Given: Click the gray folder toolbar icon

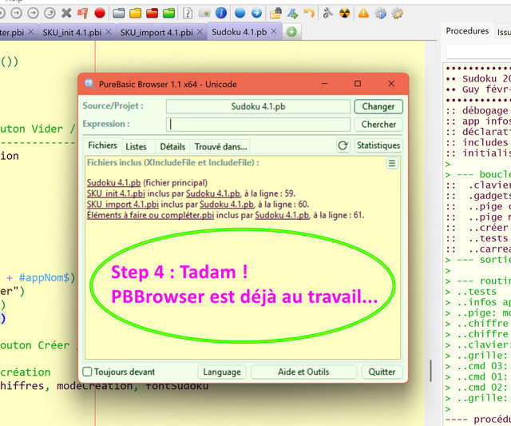Looking at the screenshot, I should coord(119,13).
